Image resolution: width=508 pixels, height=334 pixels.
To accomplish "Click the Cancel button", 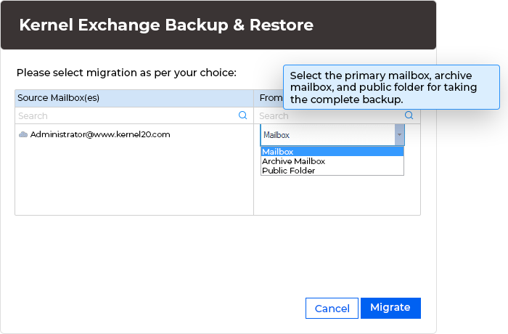I will [332, 308].
